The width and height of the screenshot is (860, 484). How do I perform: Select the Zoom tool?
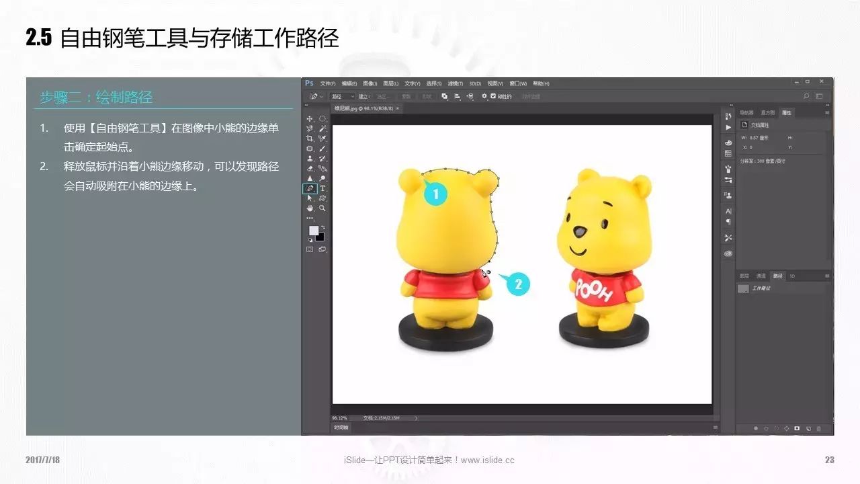pyautogui.click(x=322, y=208)
